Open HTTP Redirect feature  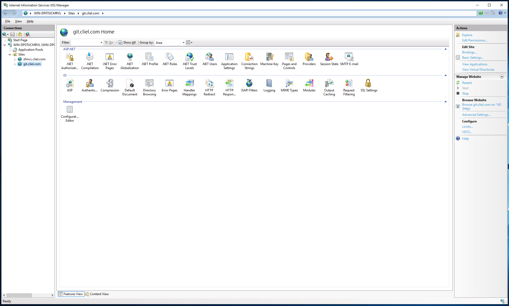click(x=209, y=87)
